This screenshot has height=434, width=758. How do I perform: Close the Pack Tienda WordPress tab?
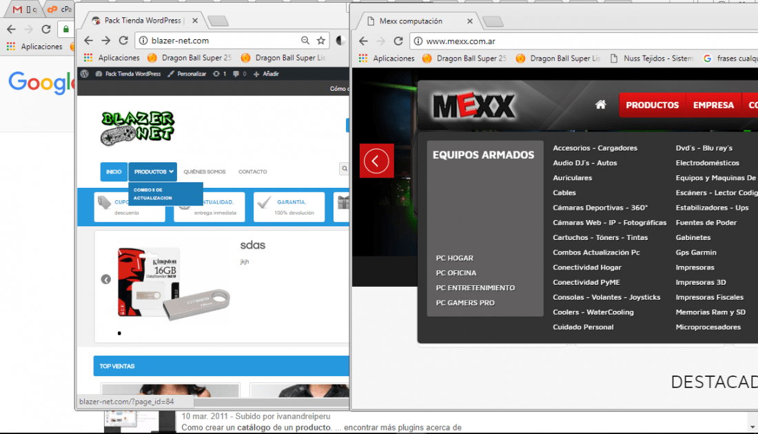tap(195, 20)
